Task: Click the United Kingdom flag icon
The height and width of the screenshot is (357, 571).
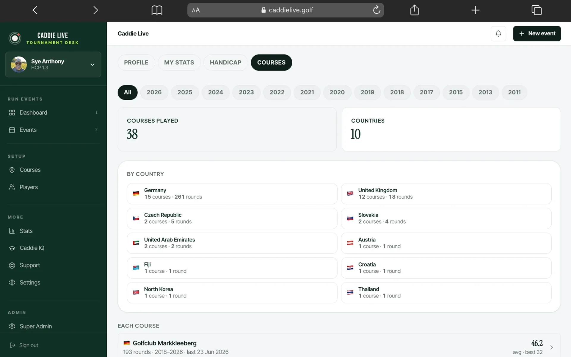Action: click(x=350, y=194)
